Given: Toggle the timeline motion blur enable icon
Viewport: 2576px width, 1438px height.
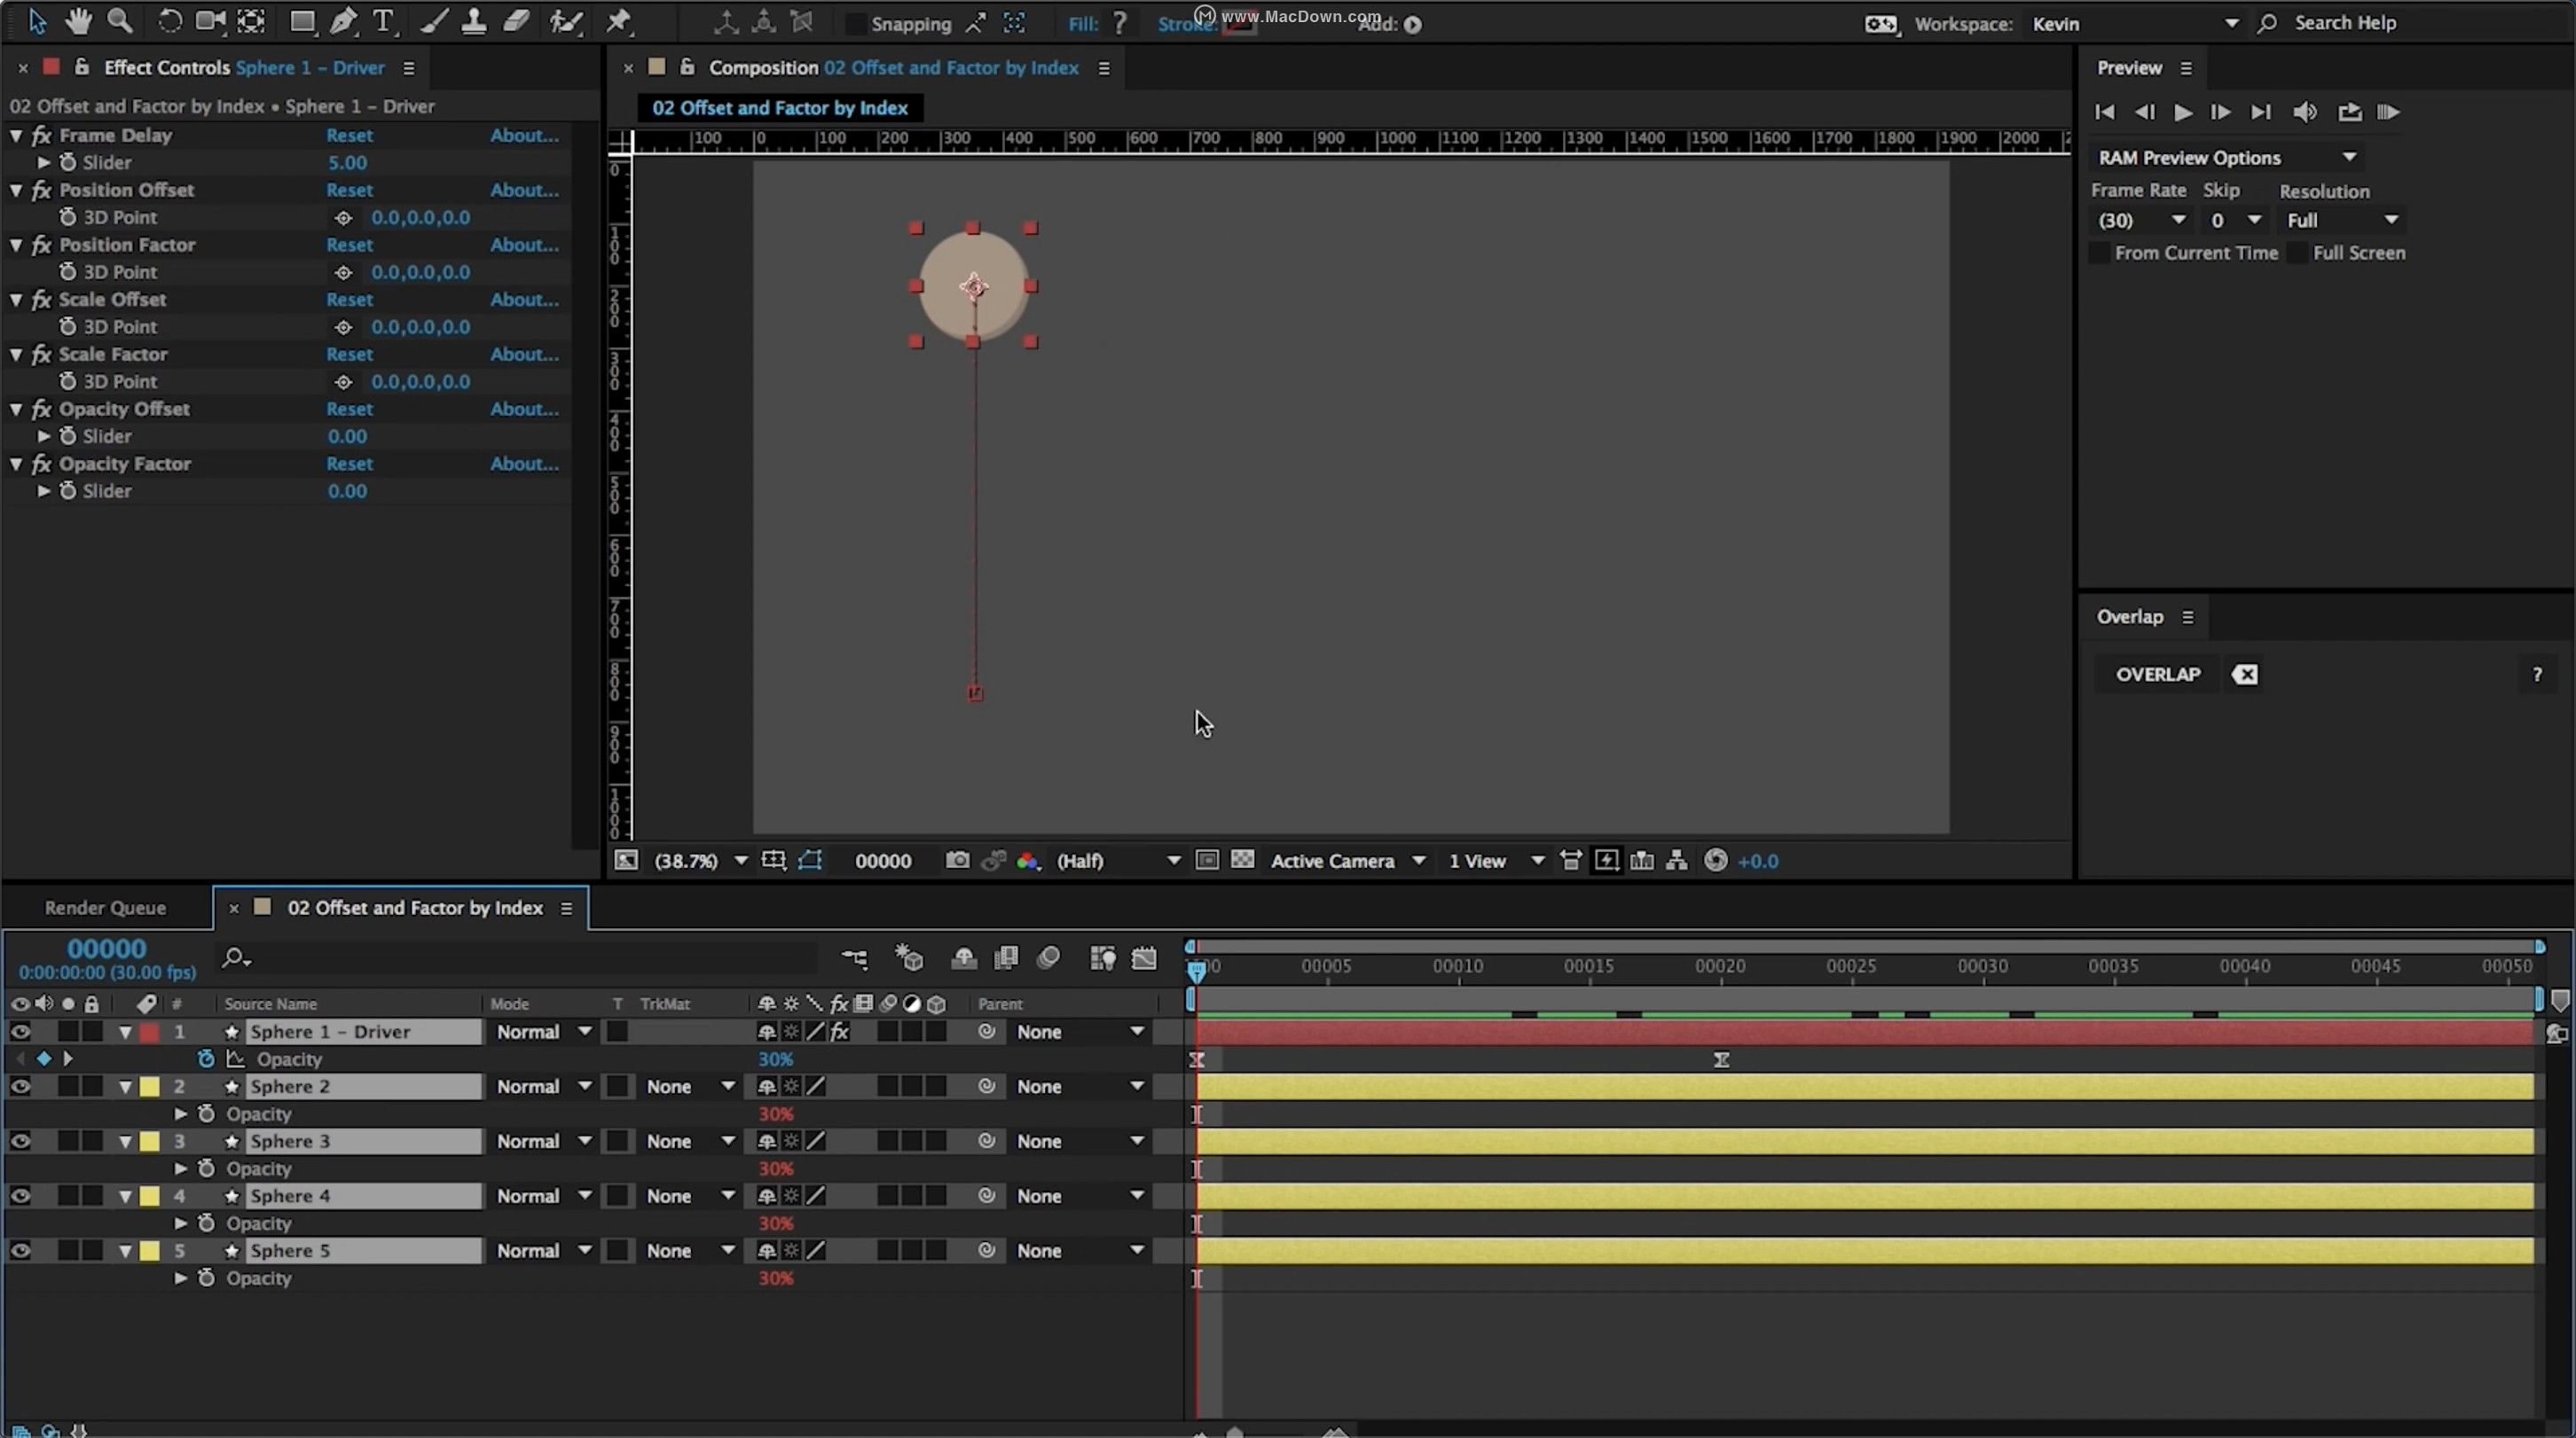Looking at the screenshot, I should 1048,957.
